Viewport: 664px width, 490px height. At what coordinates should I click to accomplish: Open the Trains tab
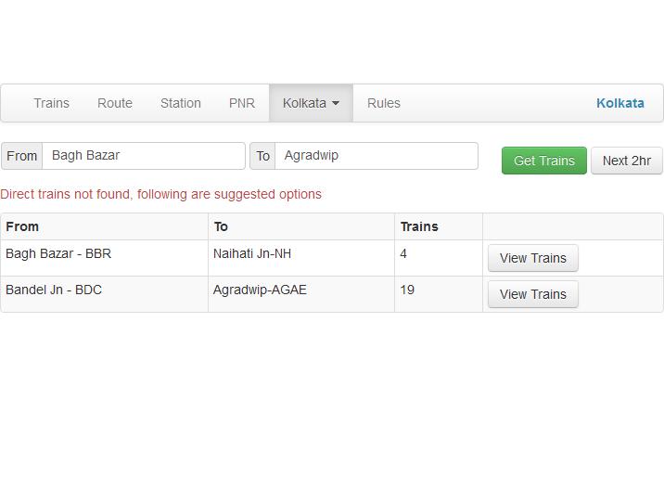pos(51,103)
